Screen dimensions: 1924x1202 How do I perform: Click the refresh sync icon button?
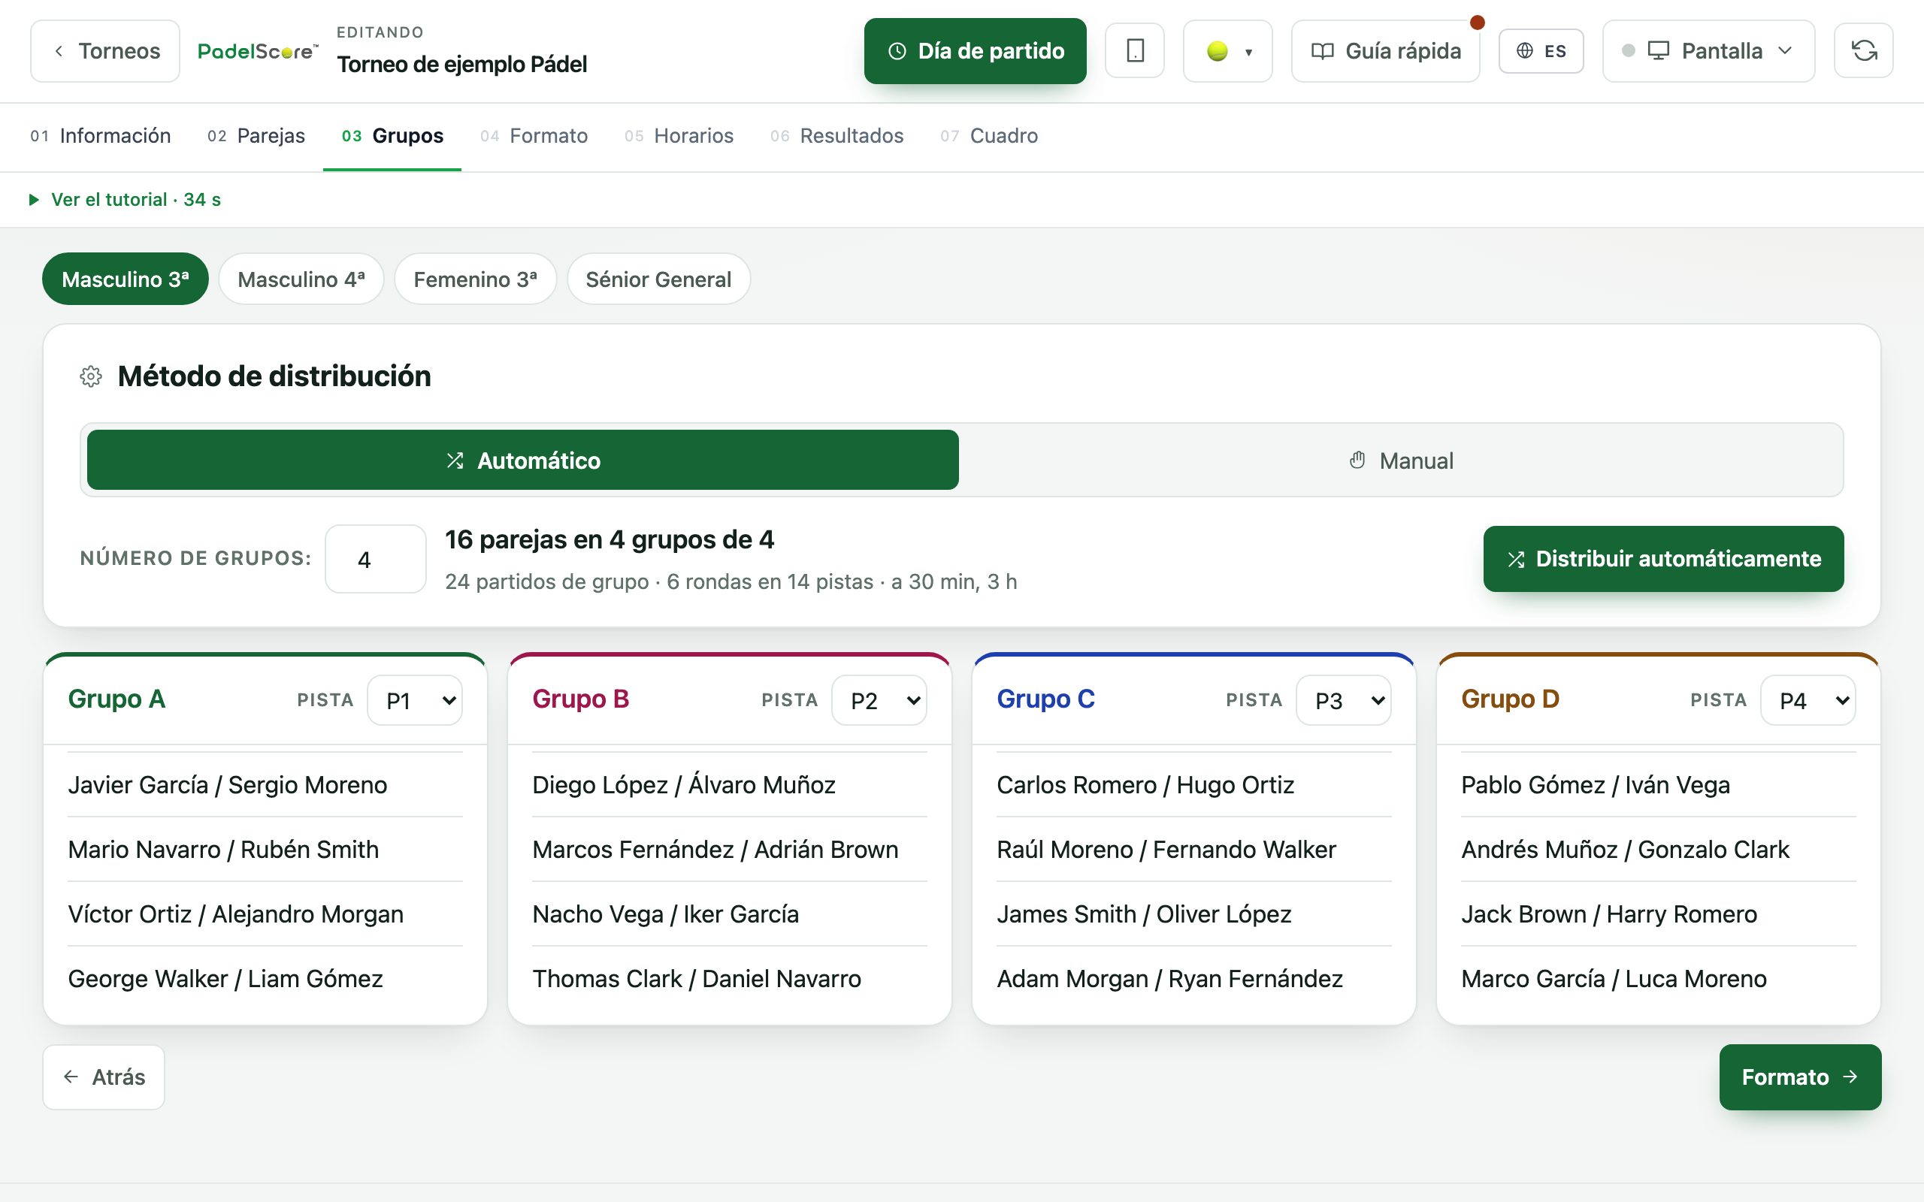(x=1864, y=51)
